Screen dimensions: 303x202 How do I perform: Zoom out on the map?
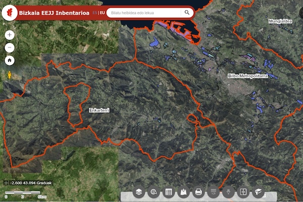coord(10,48)
